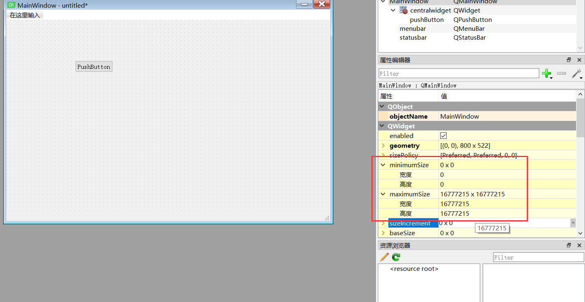
Task: Select <resource root> in resource browser
Action: (x=414, y=269)
